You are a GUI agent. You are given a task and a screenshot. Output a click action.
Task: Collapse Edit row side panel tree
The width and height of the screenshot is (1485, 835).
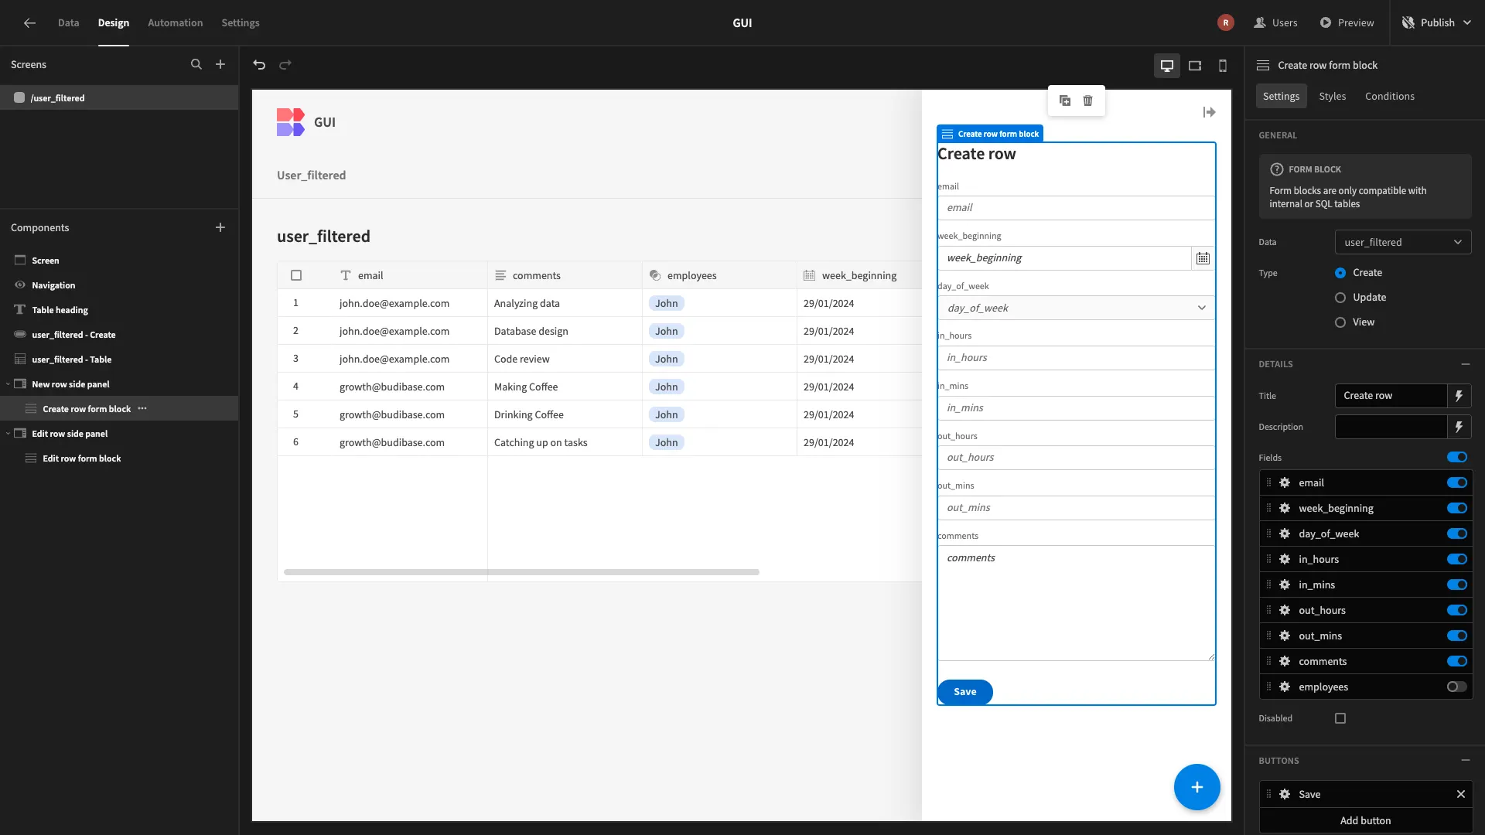coord(8,434)
